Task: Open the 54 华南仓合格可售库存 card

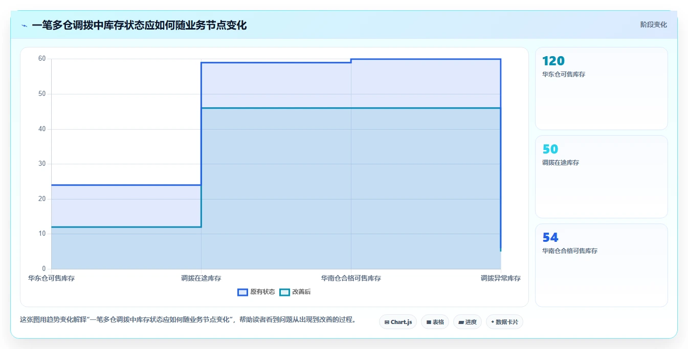Action: coord(602,265)
